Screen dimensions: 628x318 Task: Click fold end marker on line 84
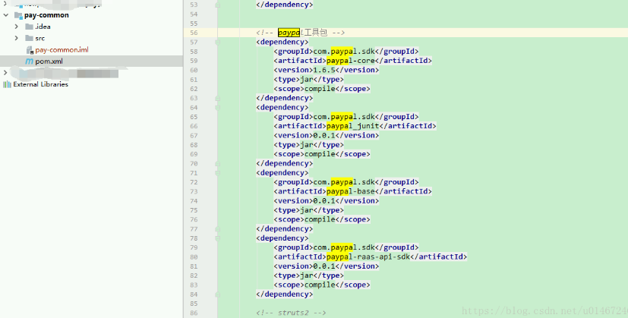(217, 294)
